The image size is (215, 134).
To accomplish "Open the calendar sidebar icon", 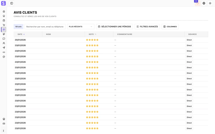I will pyautogui.click(x=4, y=21).
